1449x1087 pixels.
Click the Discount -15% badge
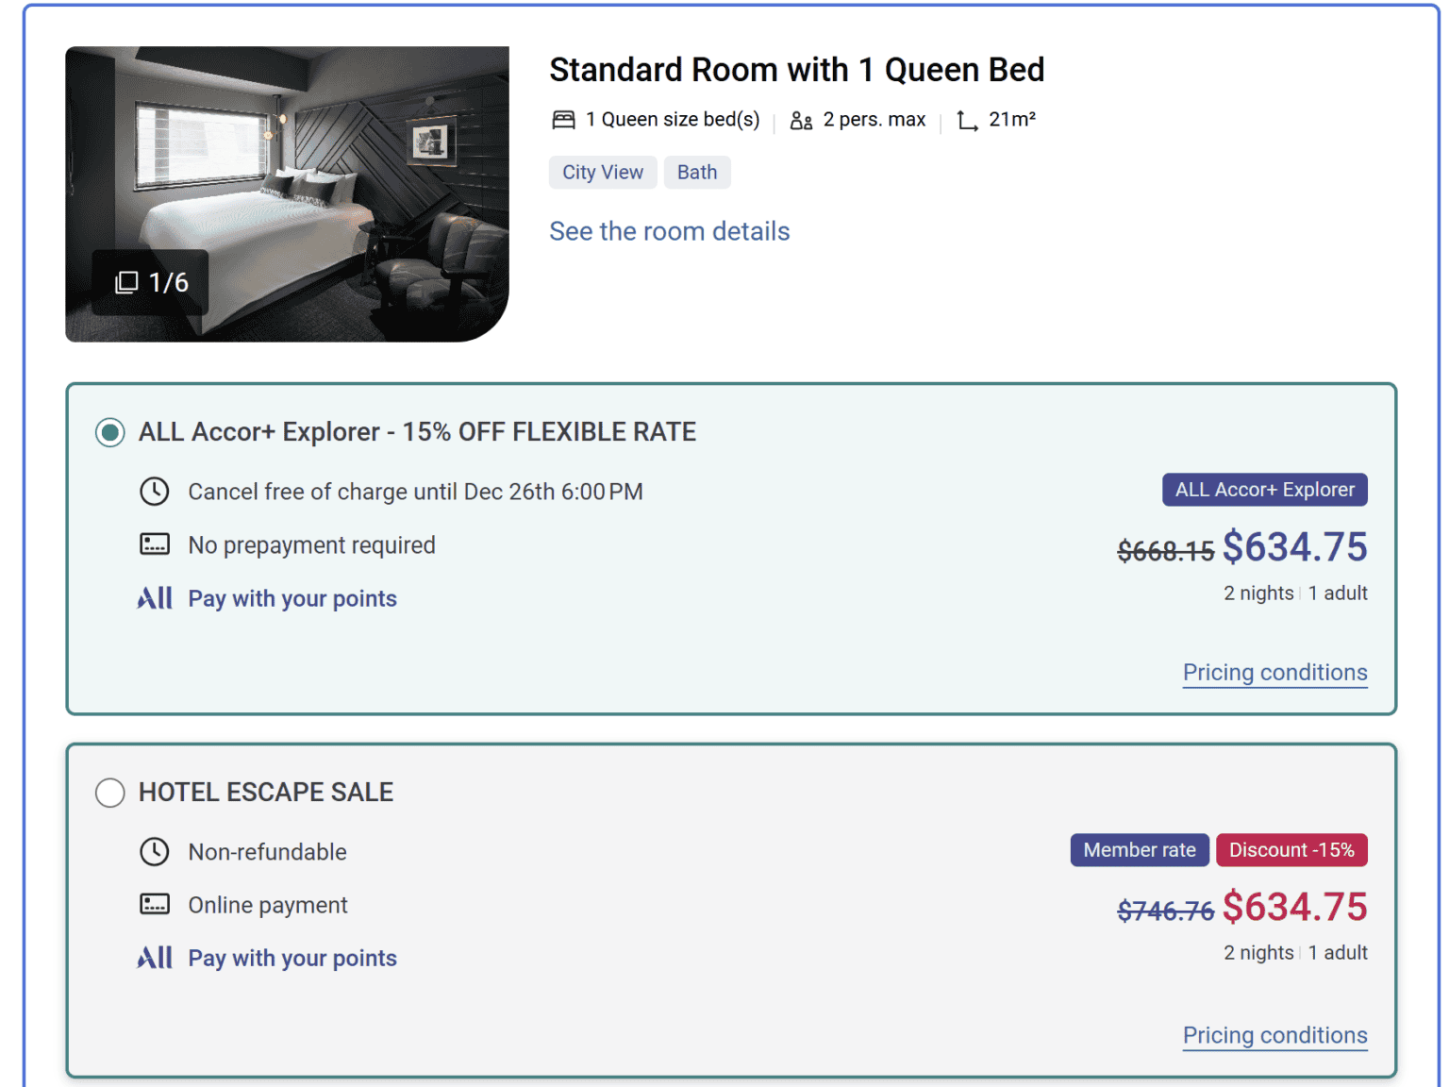click(x=1291, y=849)
